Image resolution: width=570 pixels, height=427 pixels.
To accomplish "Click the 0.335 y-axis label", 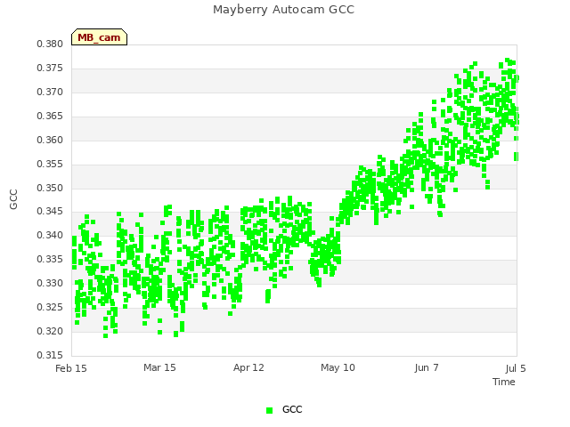I will (x=50, y=259).
